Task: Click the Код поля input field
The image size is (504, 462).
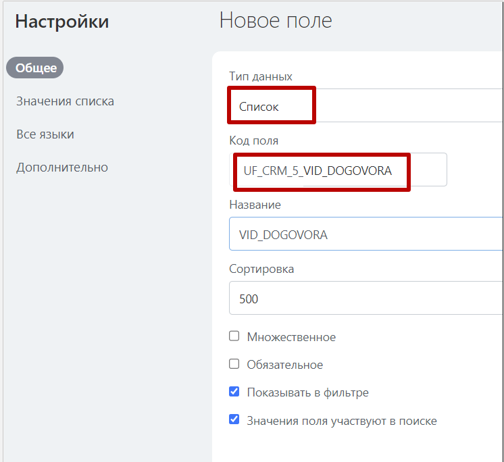Action: [338, 170]
